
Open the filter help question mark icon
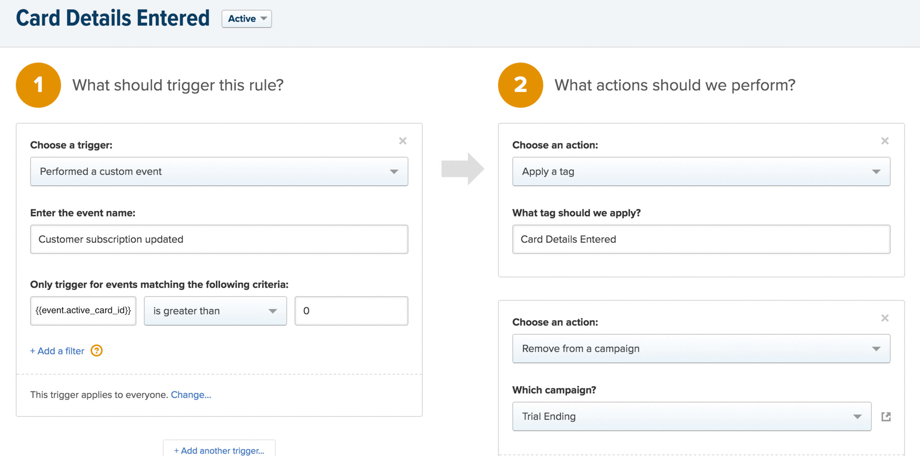click(96, 350)
